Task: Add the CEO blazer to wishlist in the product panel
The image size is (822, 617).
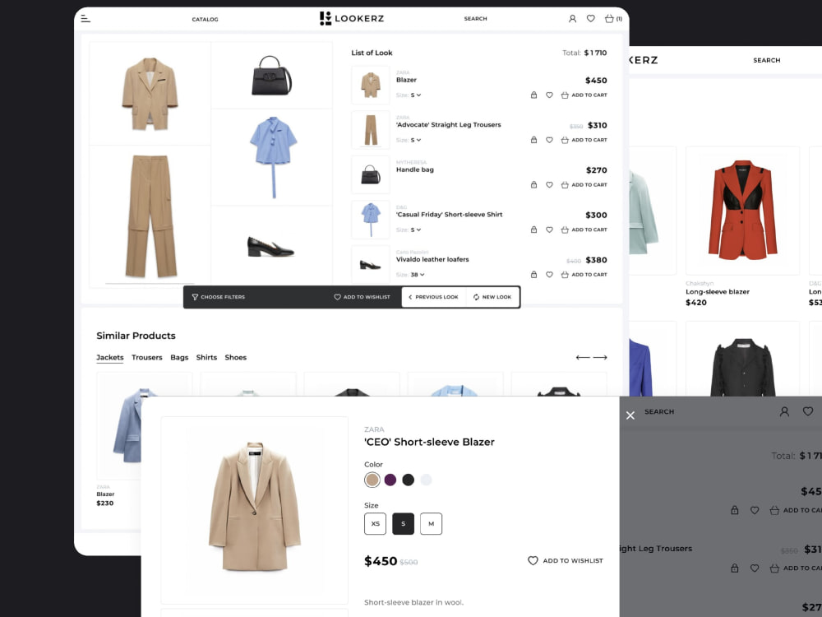Action: pos(566,561)
